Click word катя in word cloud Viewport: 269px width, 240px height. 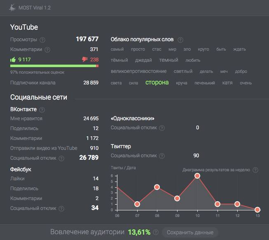[227, 83]
